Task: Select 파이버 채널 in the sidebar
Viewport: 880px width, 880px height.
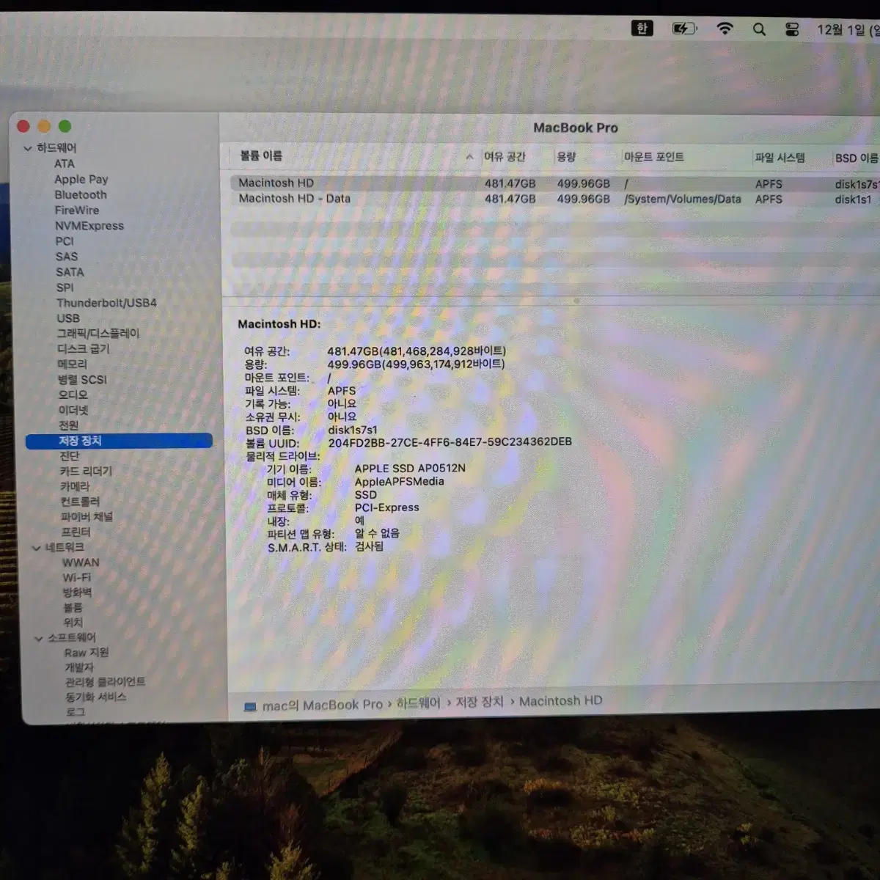Action: point(87,516)
